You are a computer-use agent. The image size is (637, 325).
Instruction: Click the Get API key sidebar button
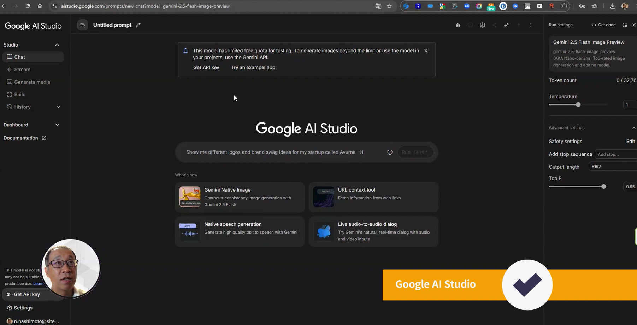(x=33, y=294)
